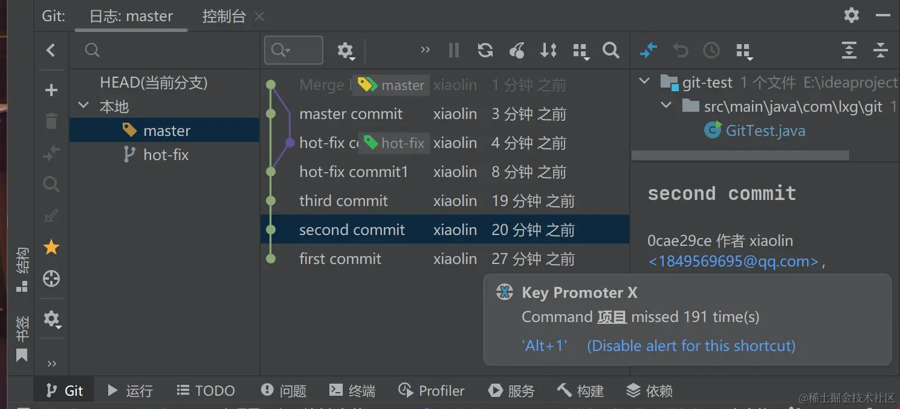Expand hidden log filters chevrons
The height and width of the screenshot is (409, 900).
pos(425,50)
